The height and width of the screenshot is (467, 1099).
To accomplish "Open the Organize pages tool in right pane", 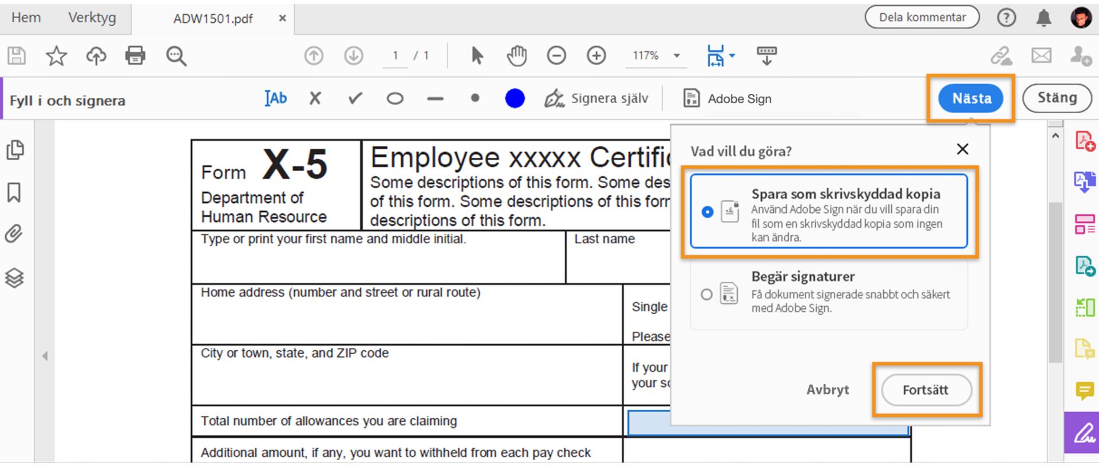I will (1085, 224).
